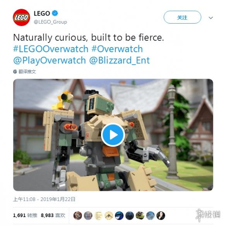View the 1,691 转推 retweets list
Viewport: 226px width, 226px height.
coord(25,215)
